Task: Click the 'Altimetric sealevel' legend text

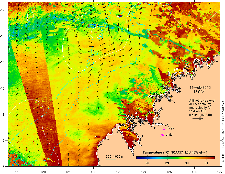Action: [x=202, y=101]
